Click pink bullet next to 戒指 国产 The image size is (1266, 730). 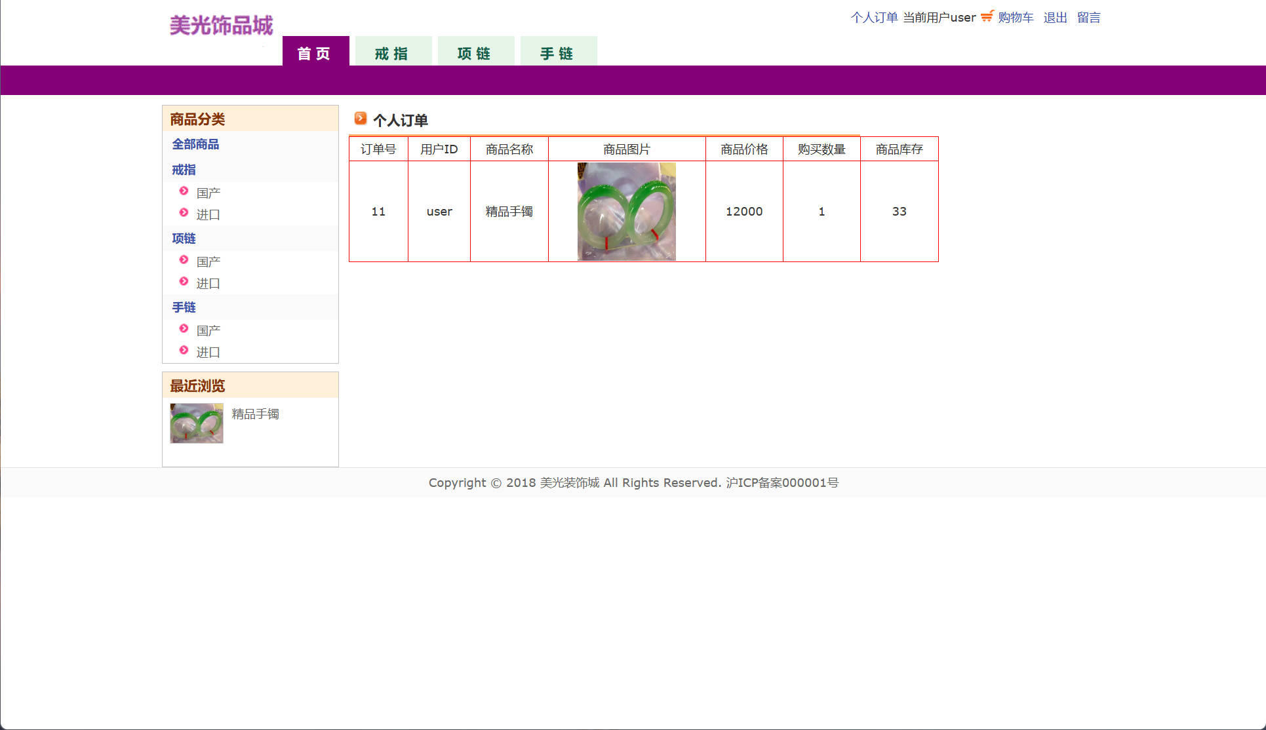[x=184, y=191]
